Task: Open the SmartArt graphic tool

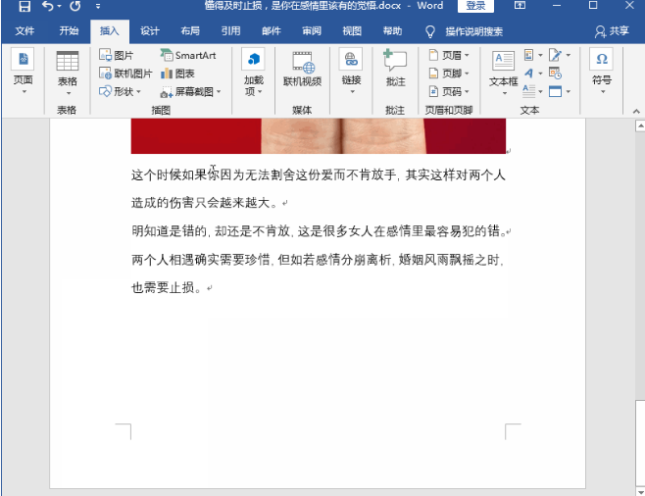Action: [188, 56]
